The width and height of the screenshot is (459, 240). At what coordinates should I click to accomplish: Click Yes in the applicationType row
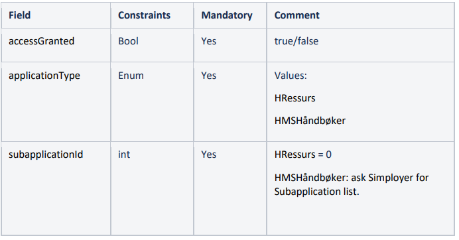[x=209, y=76]
